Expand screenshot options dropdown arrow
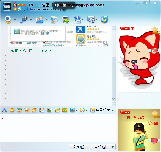Viewport: 161px width, 152px height. coord(76,110)
